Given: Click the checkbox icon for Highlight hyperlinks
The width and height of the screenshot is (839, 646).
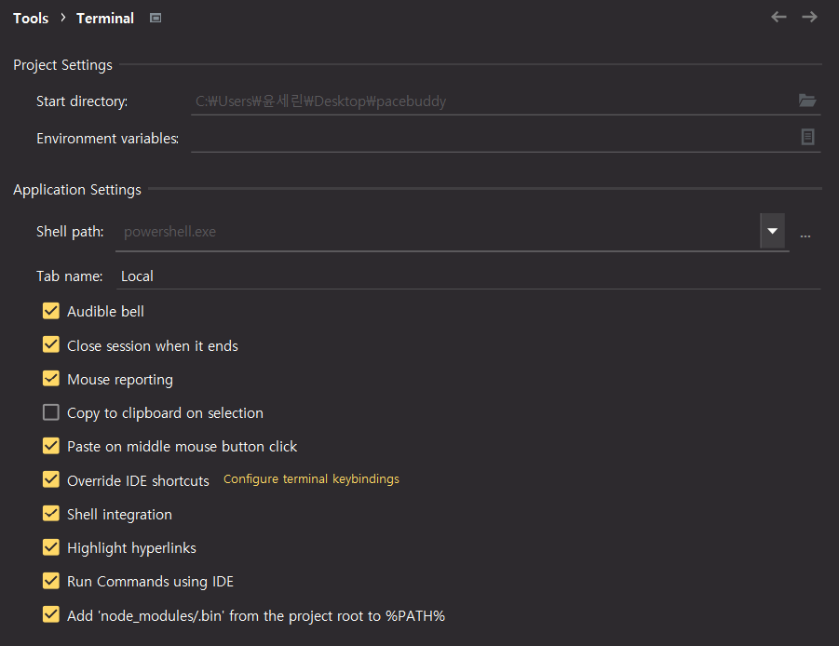Looking at the screenshot, I should point(51,546).
